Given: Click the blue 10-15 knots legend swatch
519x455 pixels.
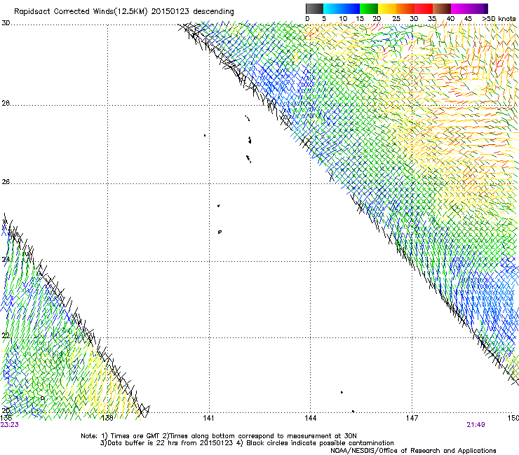Looking at the screenshot, I should pyautogui.click(x=351, y=8).
